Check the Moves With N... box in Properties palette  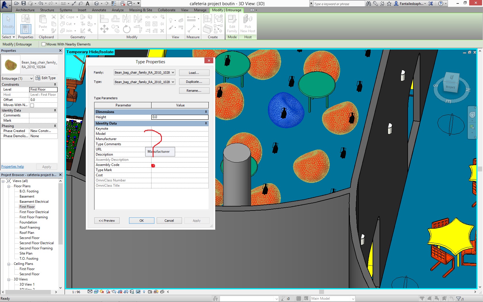32,105
